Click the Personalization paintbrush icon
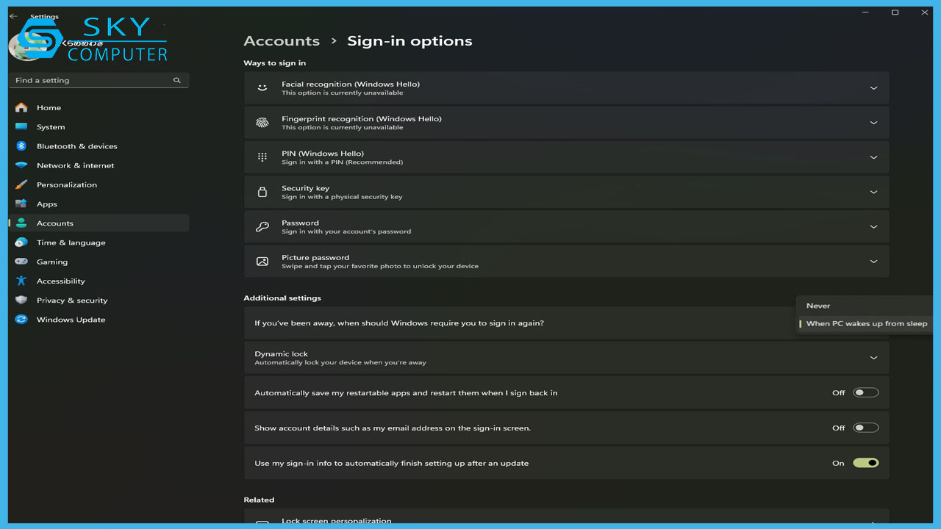Viewport: 941px width, 529px height. pos(21,184)
